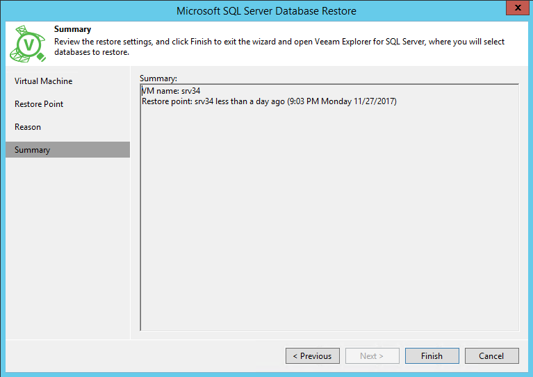
Task: Close the Database Restore window
Action: [x=517, y=8]
